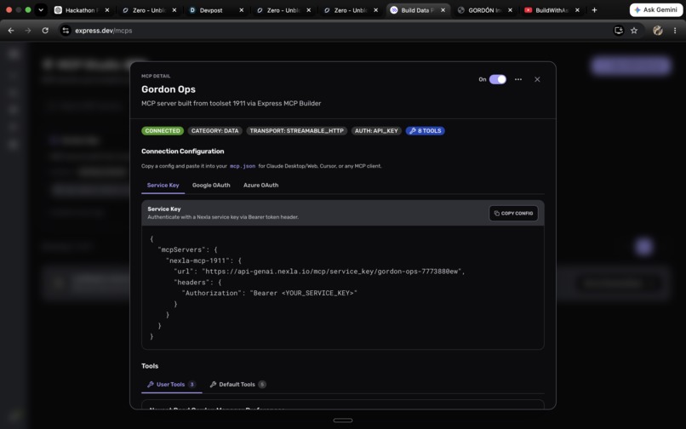The width and height of the screenshot is (686, 429).
Task: Switch to the Google OAuth tab
Action: [x=211, y=186]
